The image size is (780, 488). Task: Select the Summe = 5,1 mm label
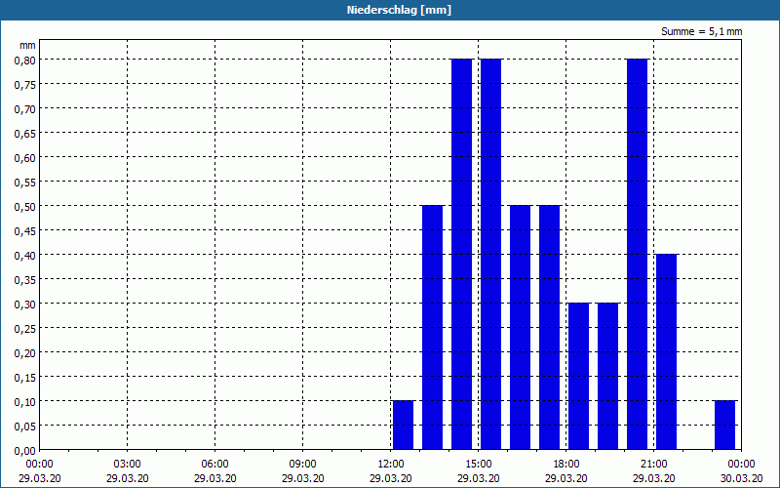click(x=701, y=31)
